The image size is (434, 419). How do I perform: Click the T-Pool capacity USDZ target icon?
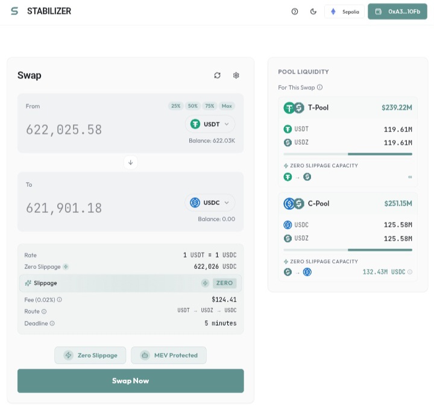307,177
